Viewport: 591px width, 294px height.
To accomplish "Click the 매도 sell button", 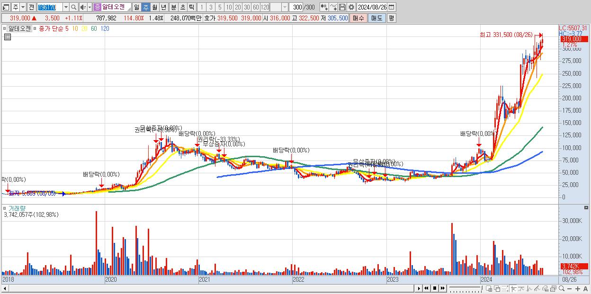I will pyautogui.click(x=376, y=18).
